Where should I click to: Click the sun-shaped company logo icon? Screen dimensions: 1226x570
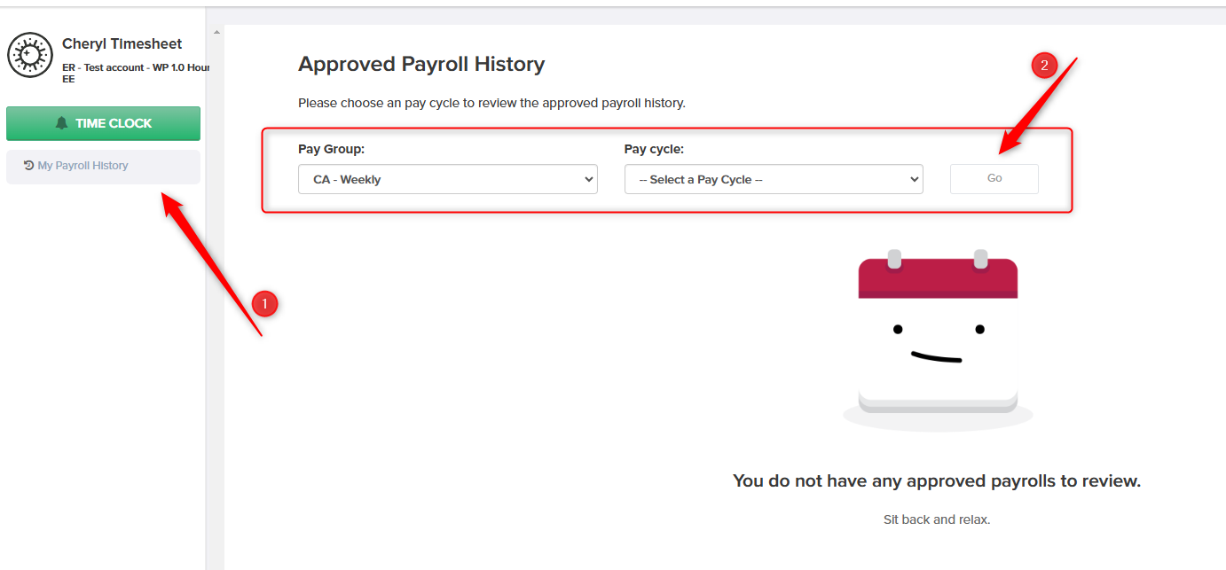[x=30, y=55]
